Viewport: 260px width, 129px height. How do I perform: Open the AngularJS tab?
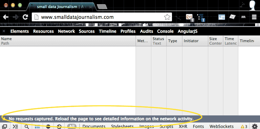click(188, 31)
